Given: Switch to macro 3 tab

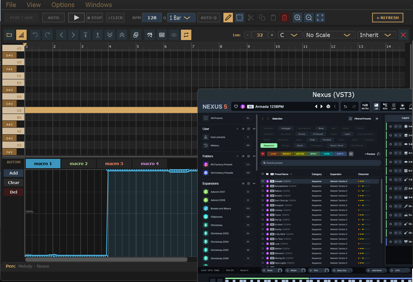Looking at the screenshot, I should [x=114, y=163].
